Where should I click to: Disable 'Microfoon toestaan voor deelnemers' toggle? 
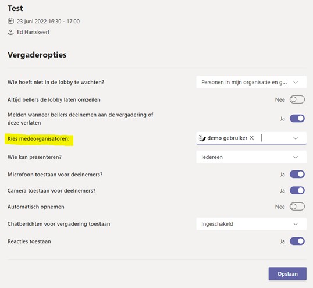click(x=297, y=174)
